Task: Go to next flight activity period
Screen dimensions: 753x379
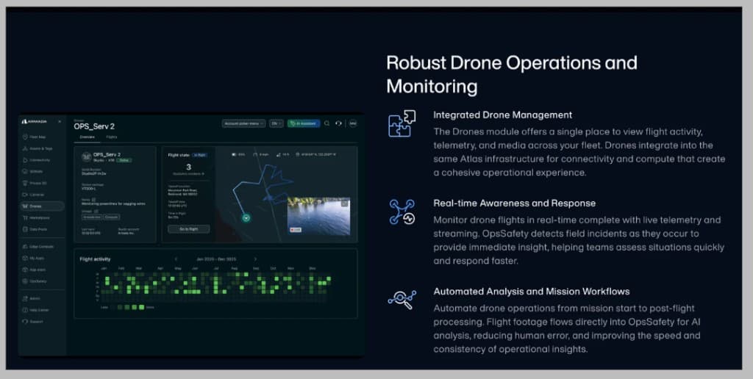Action: pos(255,259)
